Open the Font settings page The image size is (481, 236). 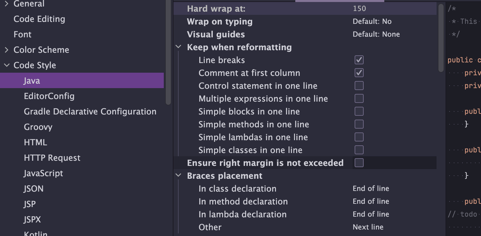23,34
